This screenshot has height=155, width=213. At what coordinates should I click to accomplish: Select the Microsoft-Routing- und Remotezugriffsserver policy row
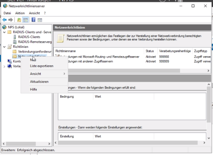click(x=133, y=57)
